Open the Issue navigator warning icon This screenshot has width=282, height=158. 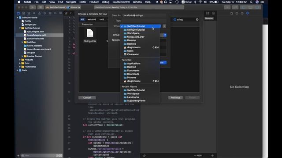click(x=39, y=13)
